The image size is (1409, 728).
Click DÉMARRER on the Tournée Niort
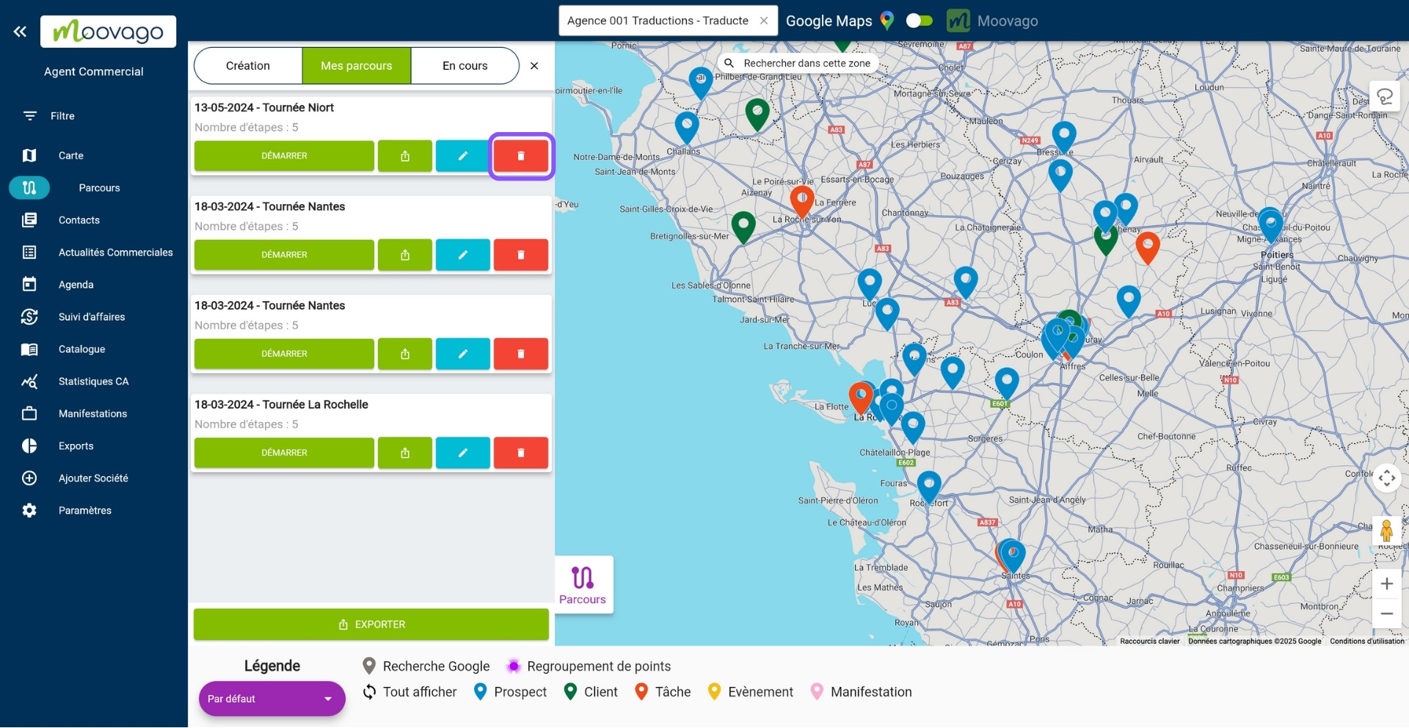pyautogui.click(x=283, y=156)
